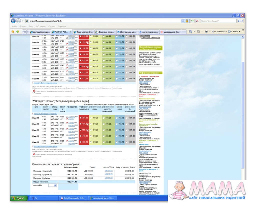256x215 pixels.
Task: Click the browser Back arrow button
Action: 13,21
